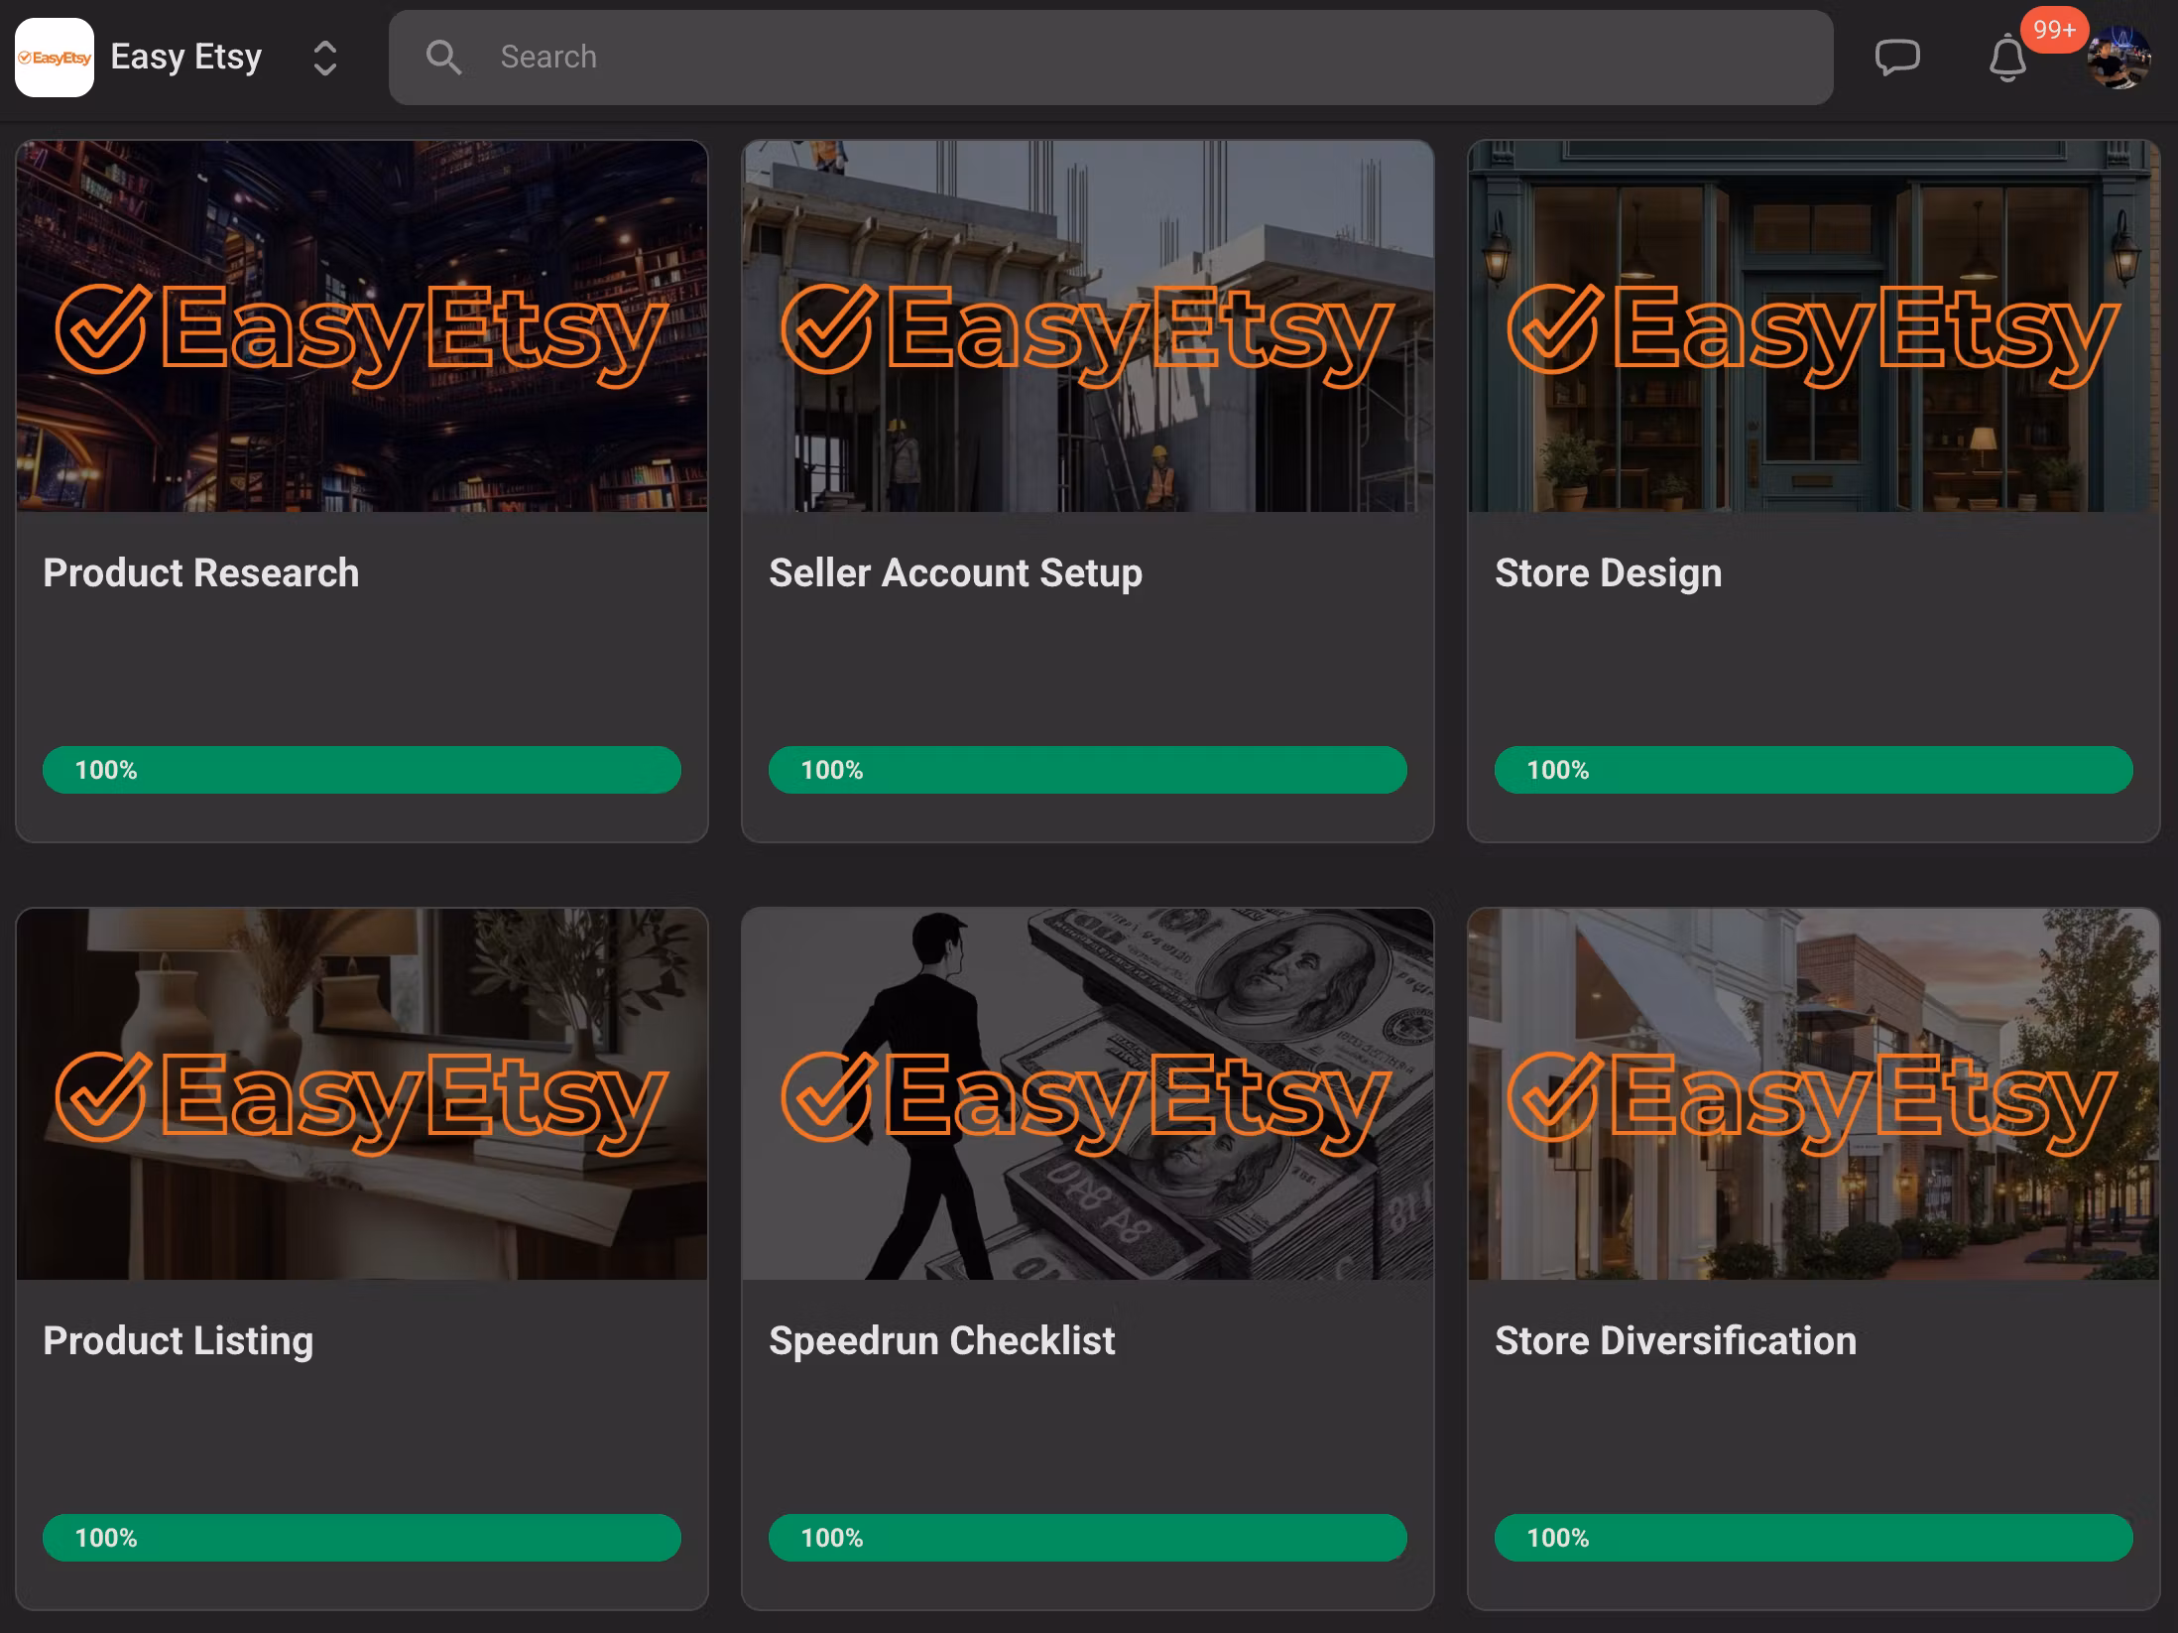The width and height of the screenshot is (2178, 1633).
Task: Click the Seller Account Setup title
Action: (x=956, y=572)
